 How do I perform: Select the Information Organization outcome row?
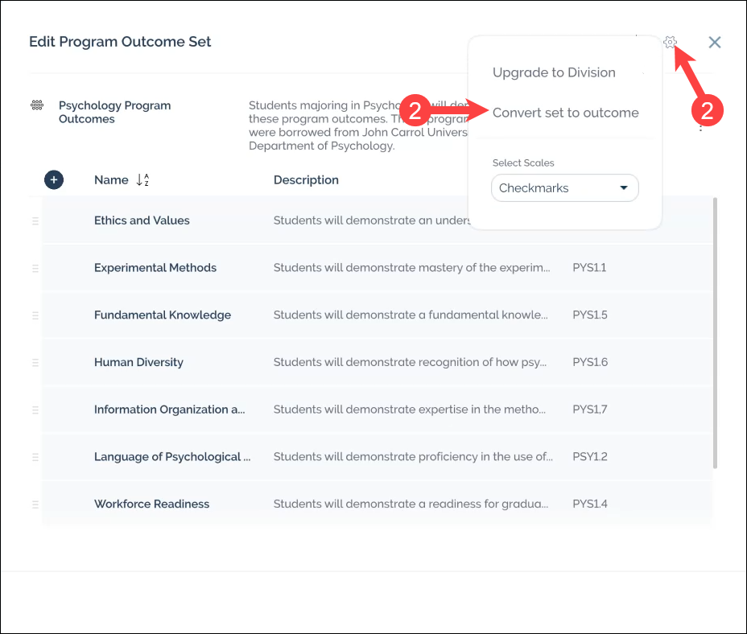point(170,410)
